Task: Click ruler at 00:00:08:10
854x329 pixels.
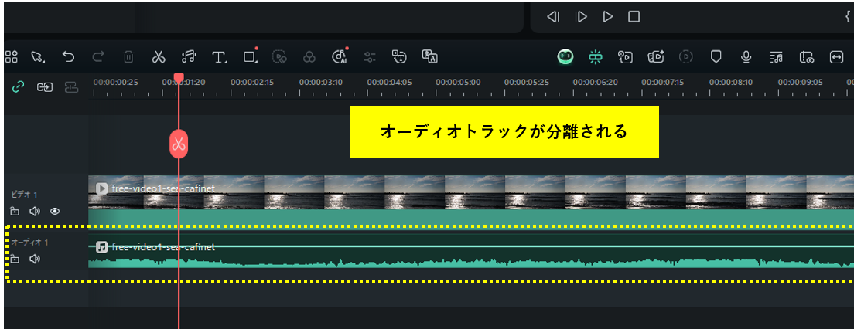Action: click(731, 83)
